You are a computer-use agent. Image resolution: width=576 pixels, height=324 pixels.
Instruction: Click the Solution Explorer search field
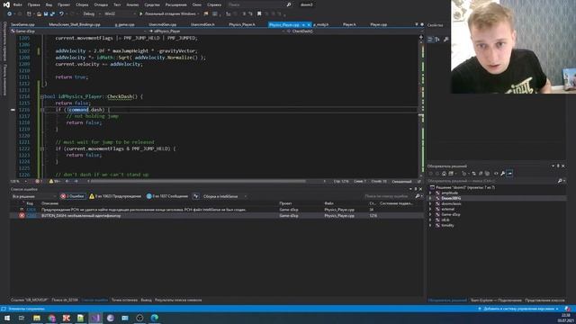coord(492,181)
